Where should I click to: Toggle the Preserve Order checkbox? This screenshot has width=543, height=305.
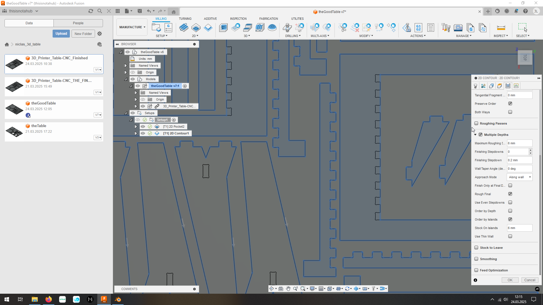tap(510, 104)
